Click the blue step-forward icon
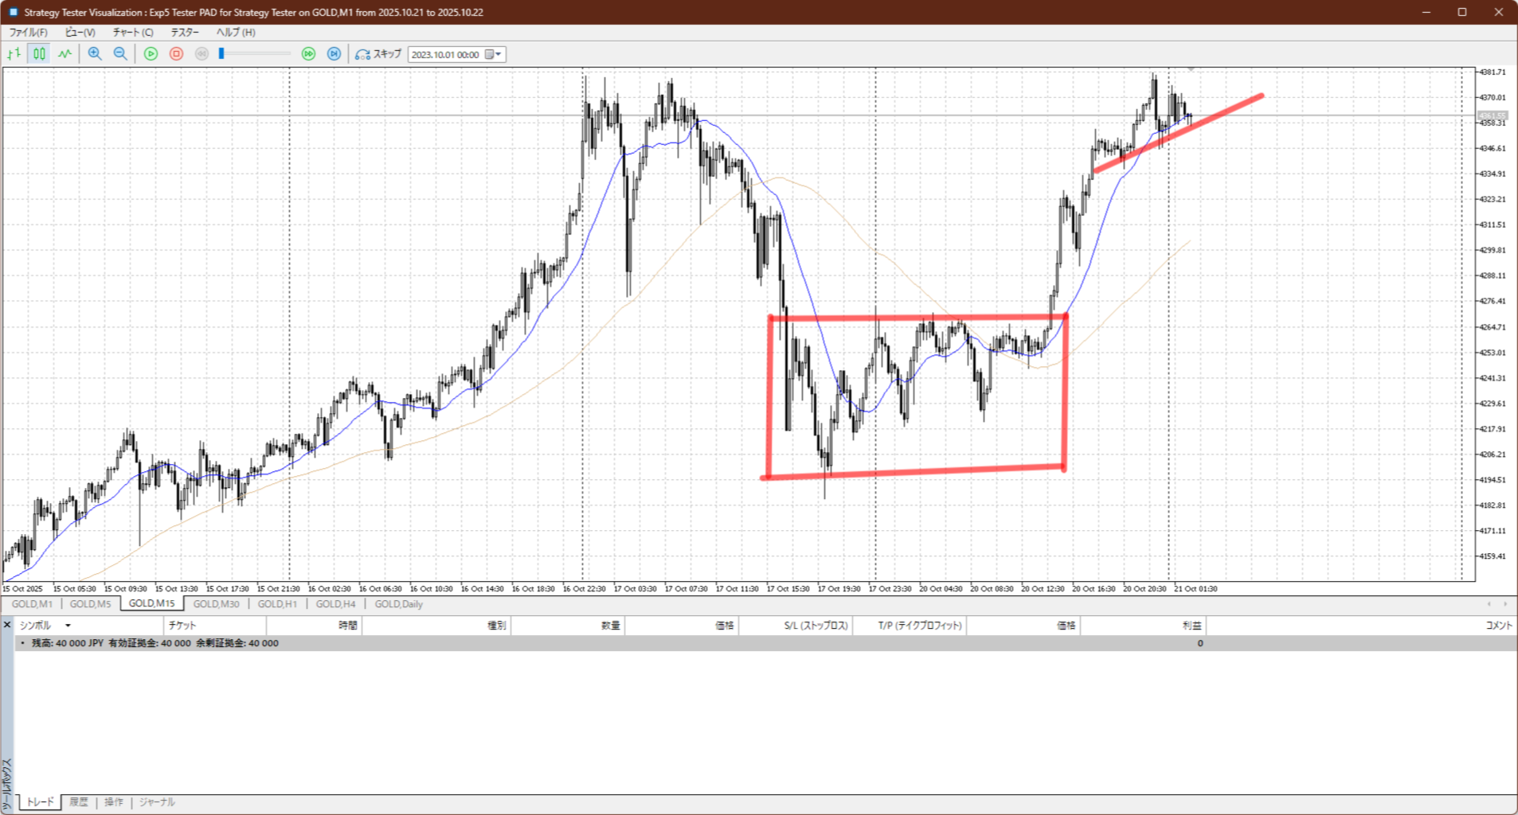Screen dimensions: 1518x815 coord(335,54)
